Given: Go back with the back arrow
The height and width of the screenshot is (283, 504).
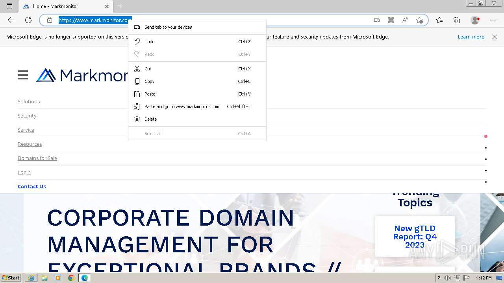Looking at the screenshot, I should tap(11, 20).
